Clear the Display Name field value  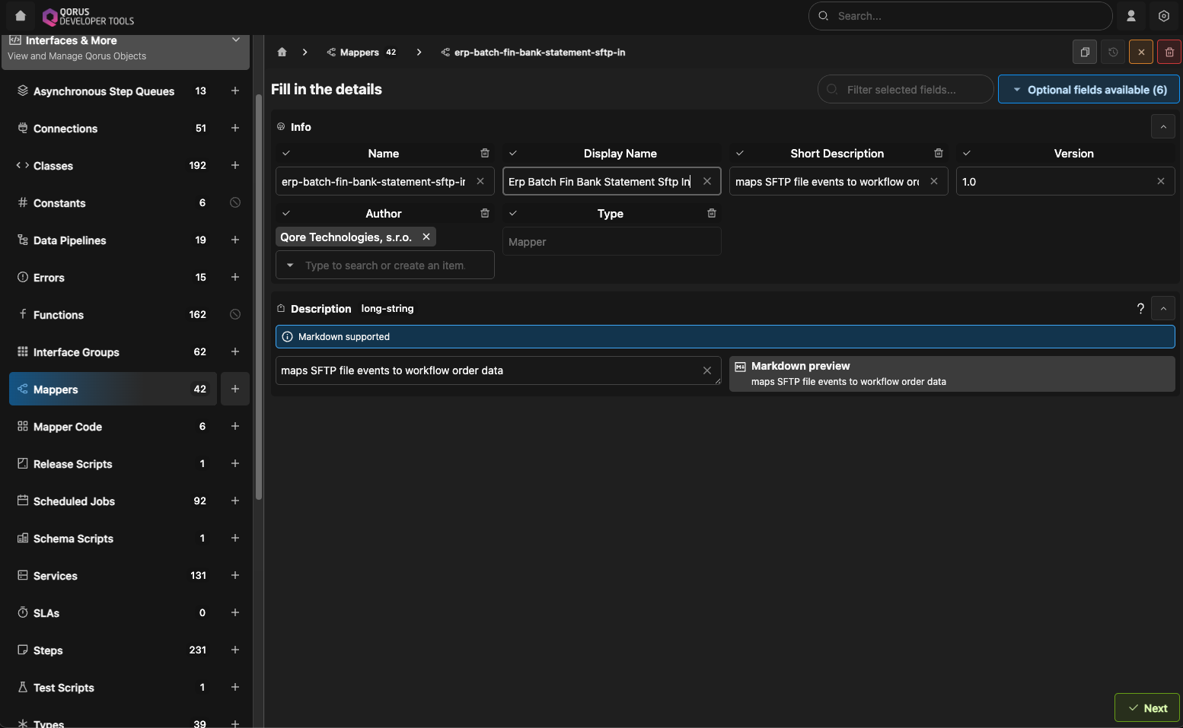tap(707, 181)
